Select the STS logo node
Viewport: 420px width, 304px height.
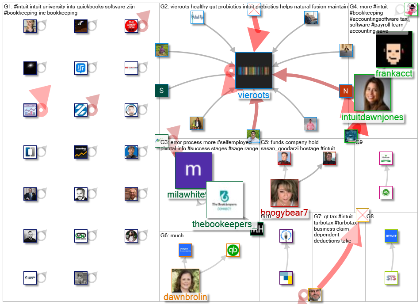point(391,278)
